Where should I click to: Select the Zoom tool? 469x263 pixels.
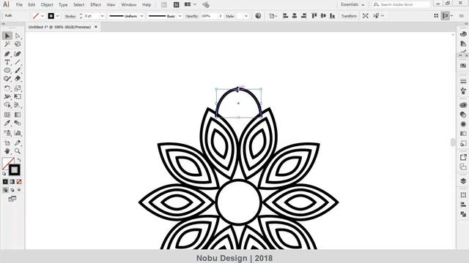18,151
